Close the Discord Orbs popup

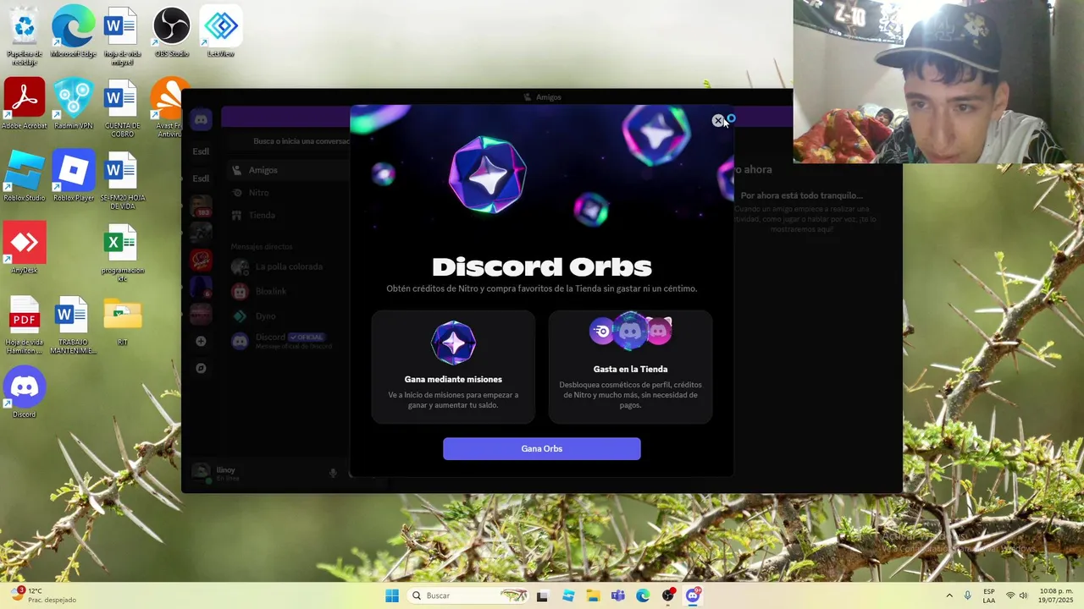[x=717, y=121]
